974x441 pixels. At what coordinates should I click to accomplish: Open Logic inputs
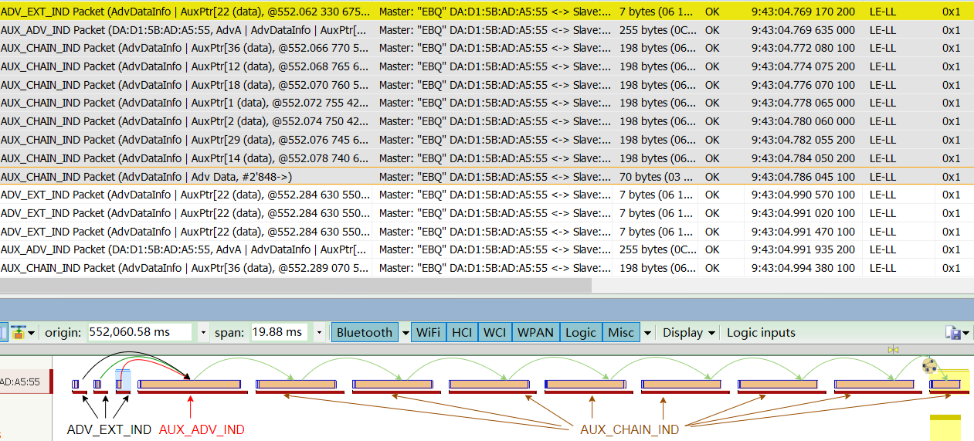pyautogui.click(x=761, y=333)
